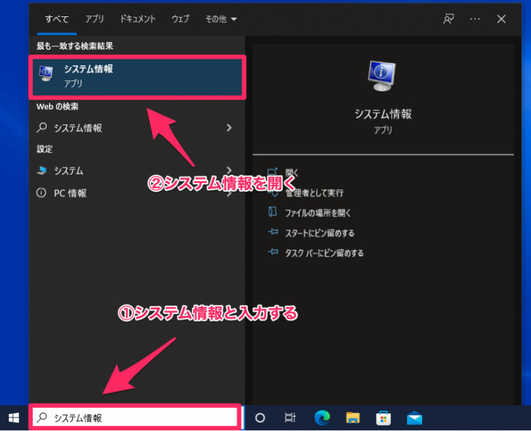Choose タスク バーにピン留めする

324,253
